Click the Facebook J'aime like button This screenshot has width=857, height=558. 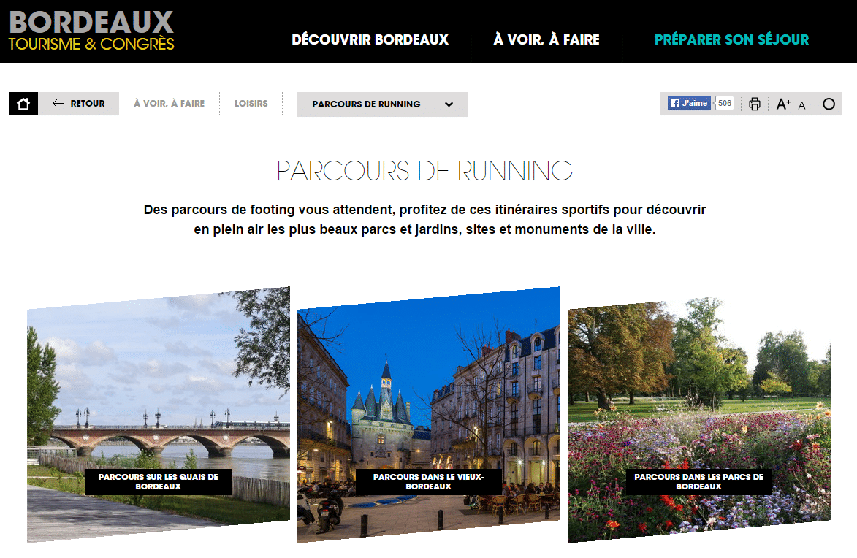click(x=689, y=103)
